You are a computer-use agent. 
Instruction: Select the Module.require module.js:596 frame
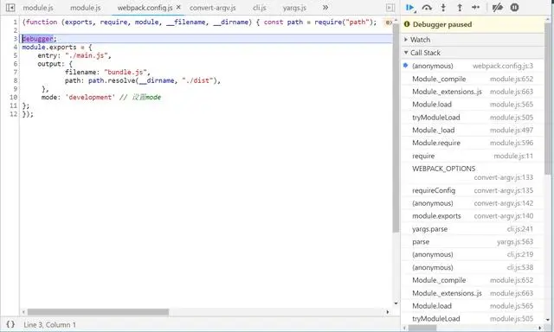point(473,143)
